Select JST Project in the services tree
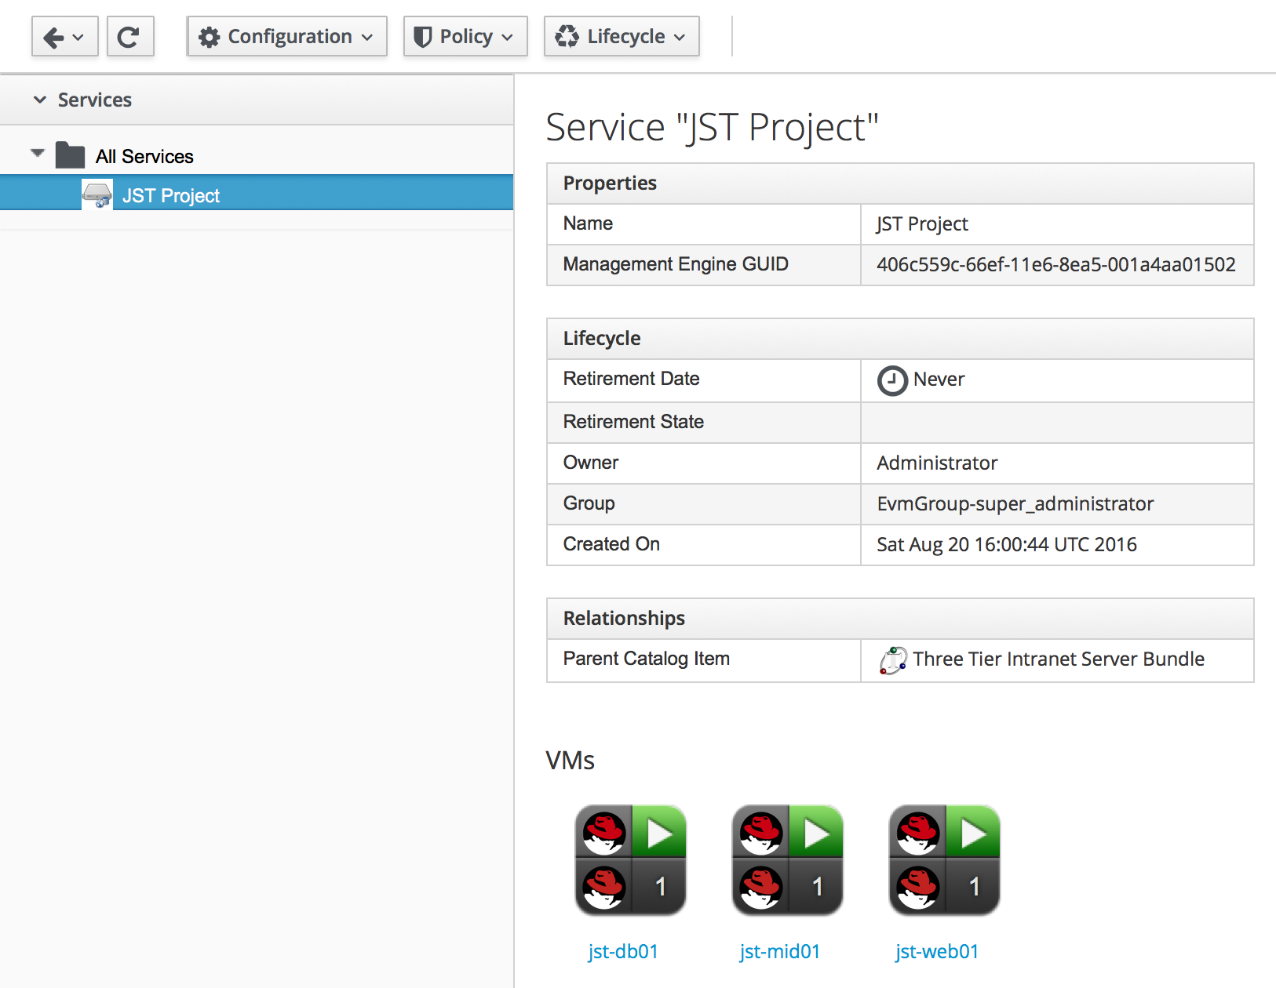This screenshot has height=988, width=1276. point(170,196)
